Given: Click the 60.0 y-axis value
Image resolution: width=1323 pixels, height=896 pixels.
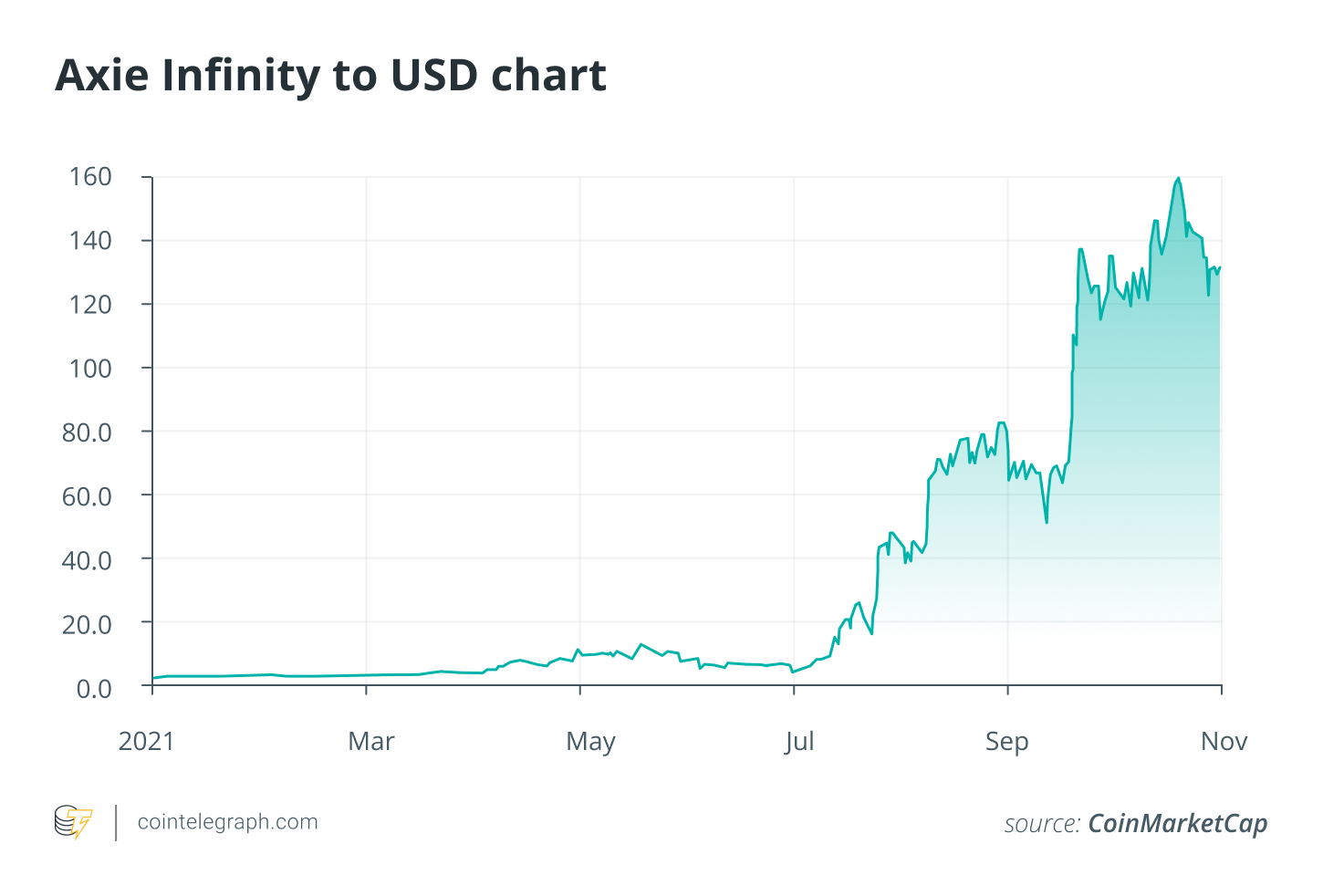Looking at the screenshot, I should 87,495.
